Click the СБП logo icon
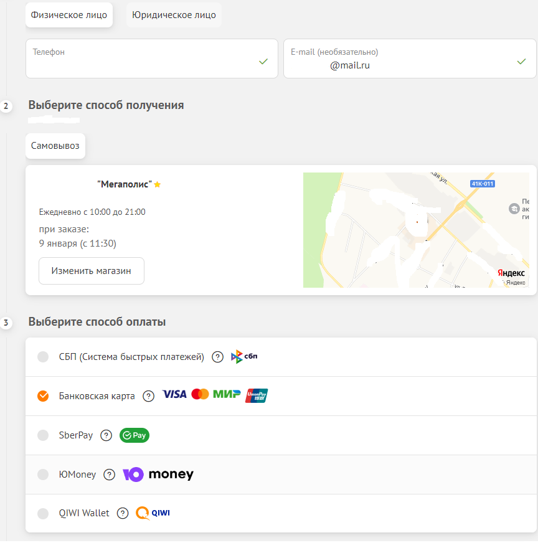Image resolution: width=538 pixels, height=553 pixels. (244, 357)
